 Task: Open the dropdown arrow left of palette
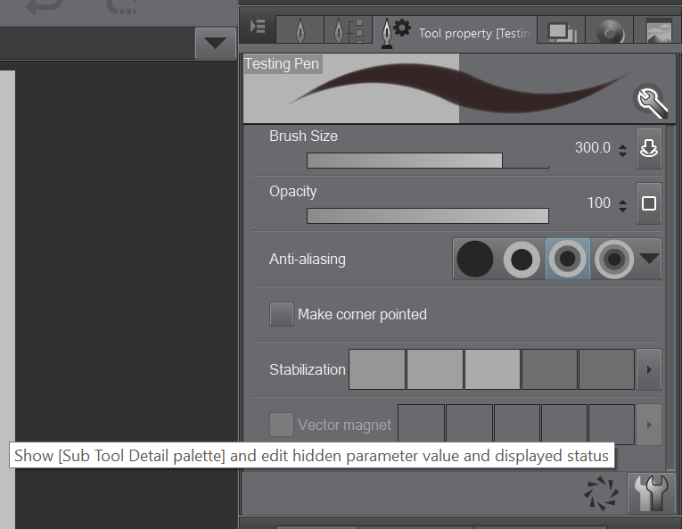[x=216, y=43]
